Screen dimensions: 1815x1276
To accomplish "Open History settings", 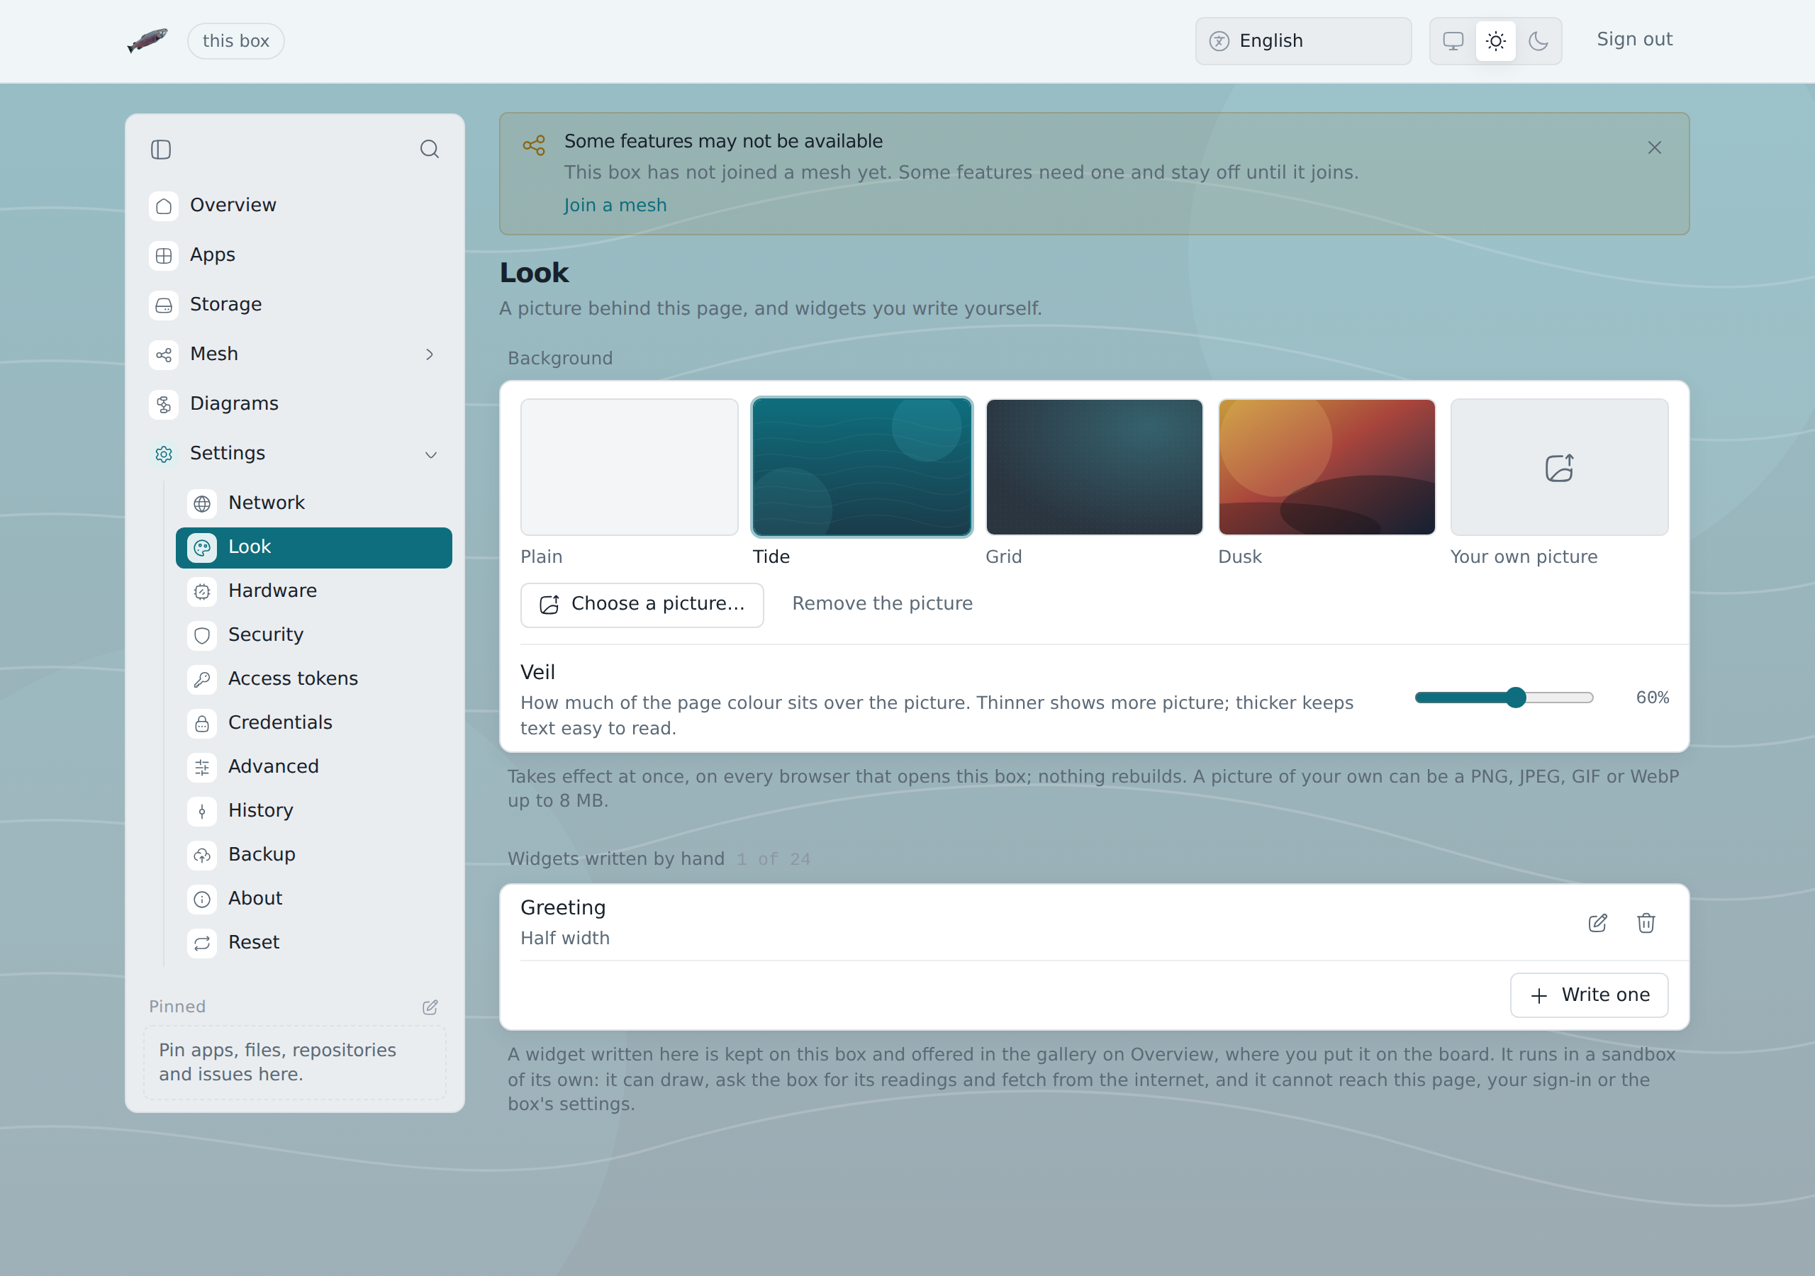I will (x=314, y=810).
